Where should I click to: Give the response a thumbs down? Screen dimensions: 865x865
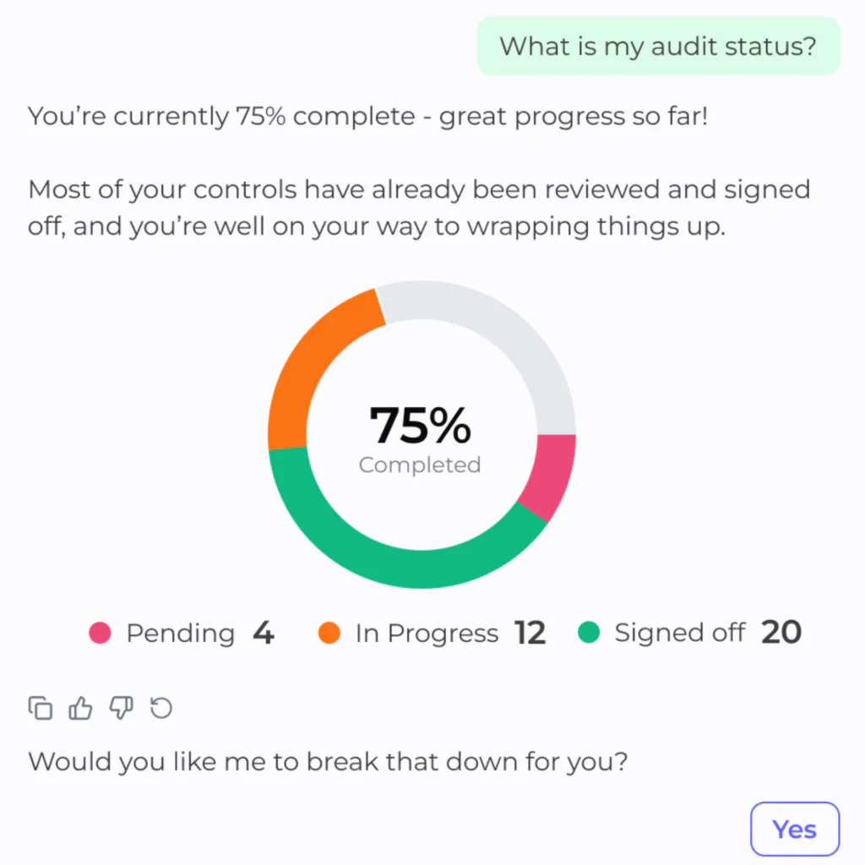pyautogui.click(x=121, y=708)
